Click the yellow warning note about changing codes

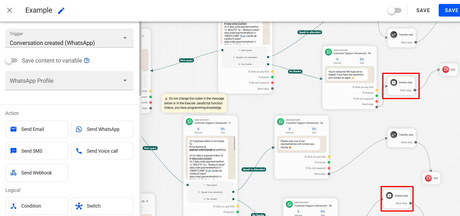click(194, 103)
